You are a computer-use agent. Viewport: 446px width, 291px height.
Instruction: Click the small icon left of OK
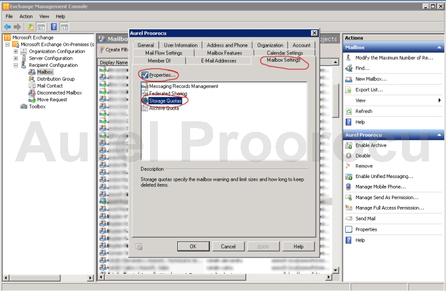[139, 246]
